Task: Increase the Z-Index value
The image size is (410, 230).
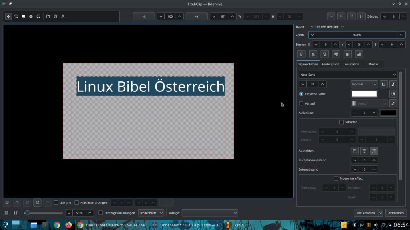Action: 403,16
